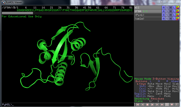The width and height of the screenshot is (181, 107).
Task: Toggle fullscreen with the F button
Action: [x=177, y=104]
